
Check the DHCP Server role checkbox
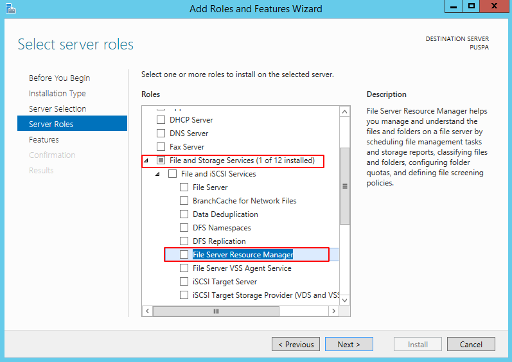coord(161,120)
